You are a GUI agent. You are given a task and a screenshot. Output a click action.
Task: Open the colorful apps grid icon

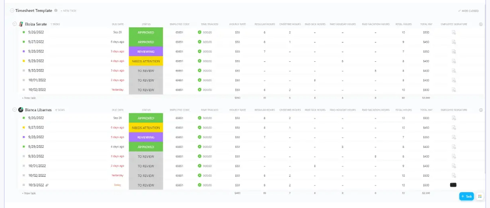480,197
